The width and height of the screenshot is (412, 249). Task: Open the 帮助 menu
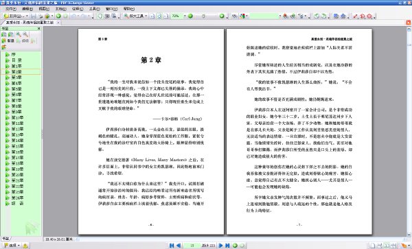pos(129,9)
